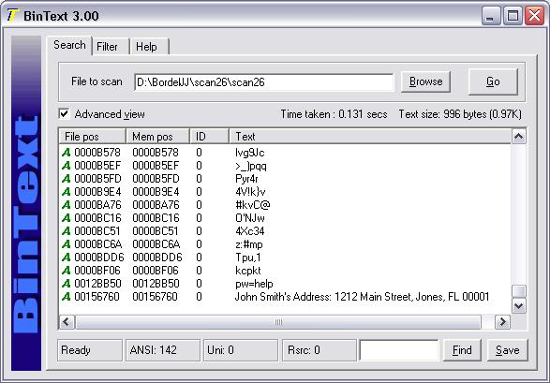The image size is (550, 383).
Task: Click the ANSI icon for row 0000BC51
Action: [x=66, y=231]
